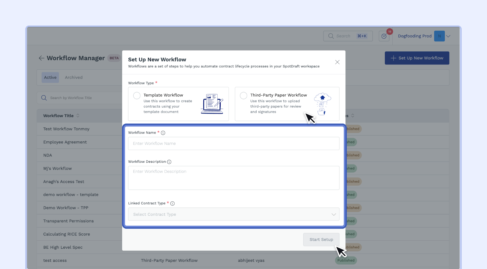This screenshot has width=487, height=269.
Task: Click the blue N user avatar
Action: click(x=439, y=36)
